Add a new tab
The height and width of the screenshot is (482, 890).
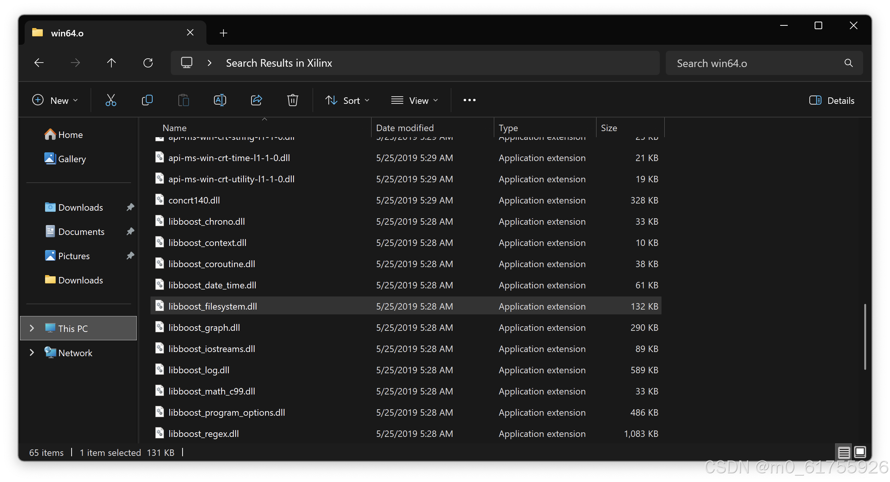pyautogui.click(x=223, y=33)
